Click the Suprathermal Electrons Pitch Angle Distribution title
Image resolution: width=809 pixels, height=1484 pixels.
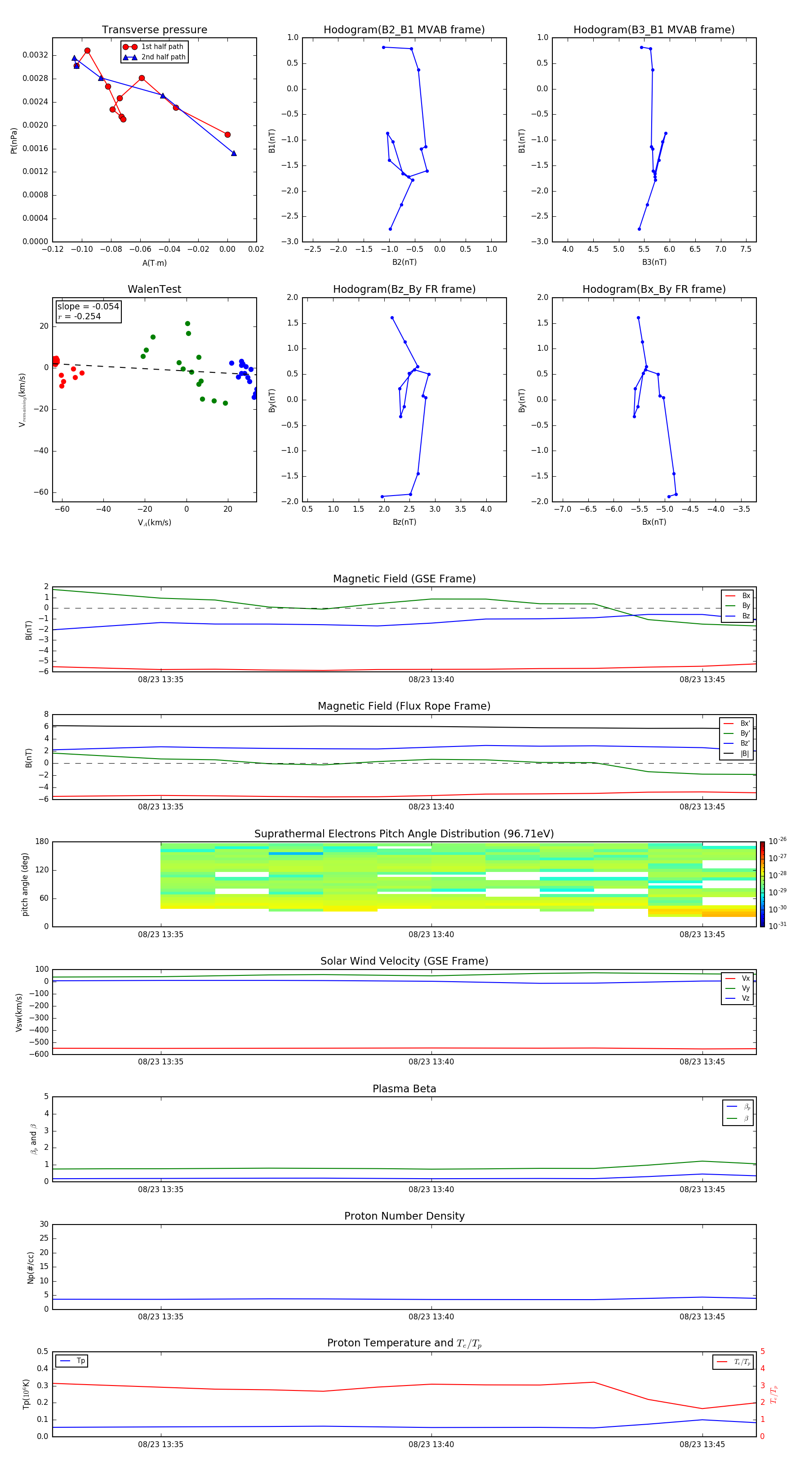pyautogui.click(x=404, y=834)
